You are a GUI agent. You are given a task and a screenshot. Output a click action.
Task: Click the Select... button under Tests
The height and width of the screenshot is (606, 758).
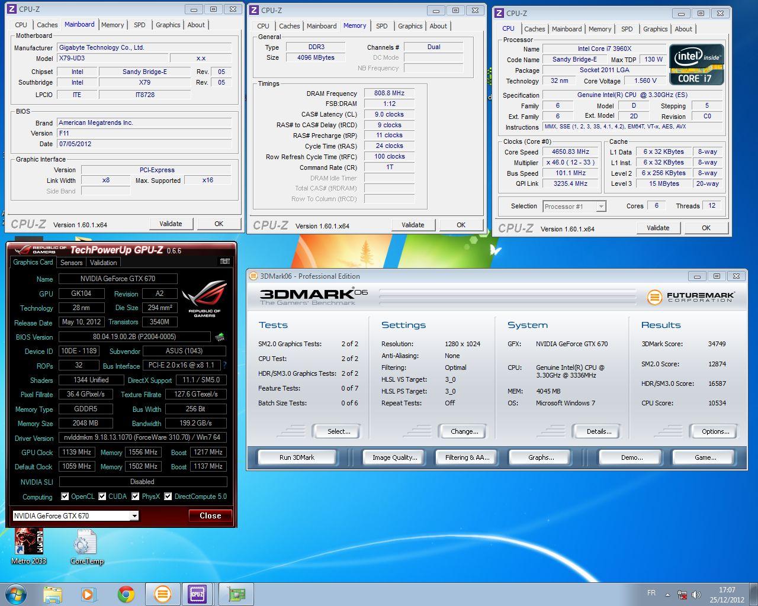(x=339, y=431)
